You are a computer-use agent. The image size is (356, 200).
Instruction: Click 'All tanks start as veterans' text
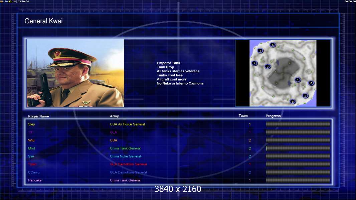pyautogui.click(x=178, y=71)
